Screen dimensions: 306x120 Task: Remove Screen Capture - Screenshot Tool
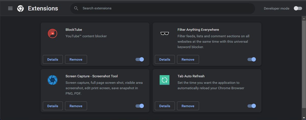coord(76,106)
